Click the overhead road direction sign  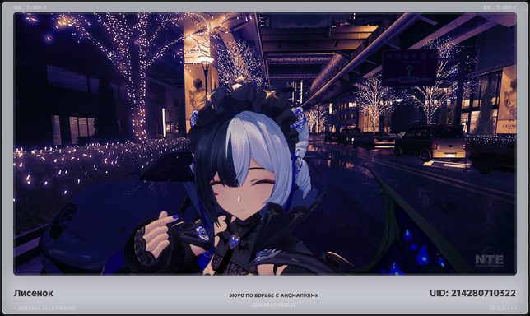tap(410, 67)
